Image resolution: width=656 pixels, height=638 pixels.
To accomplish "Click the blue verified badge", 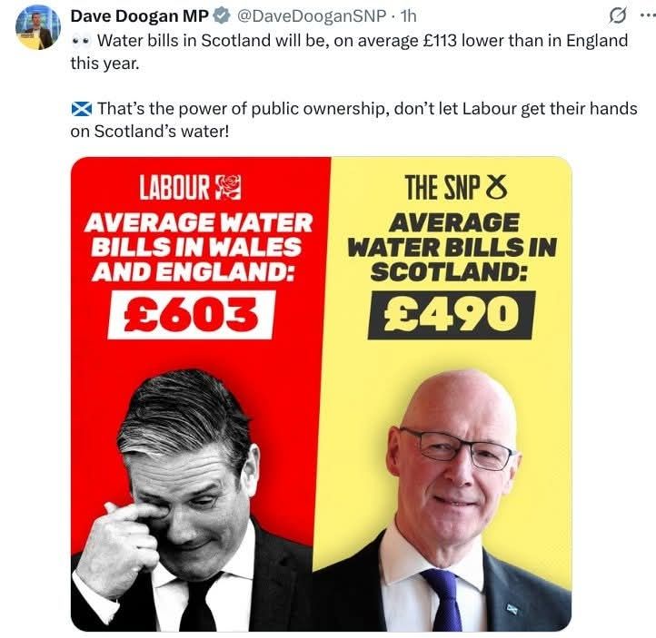I will (x=222, y=15).
